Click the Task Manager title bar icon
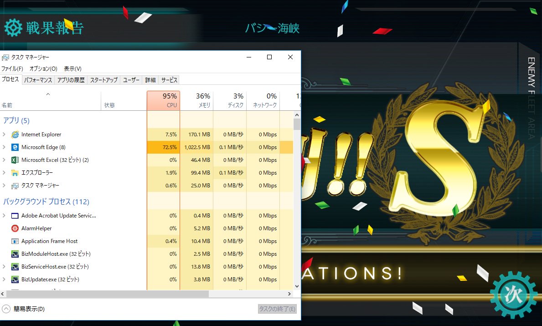542x326 pixels. click(5, 57)
